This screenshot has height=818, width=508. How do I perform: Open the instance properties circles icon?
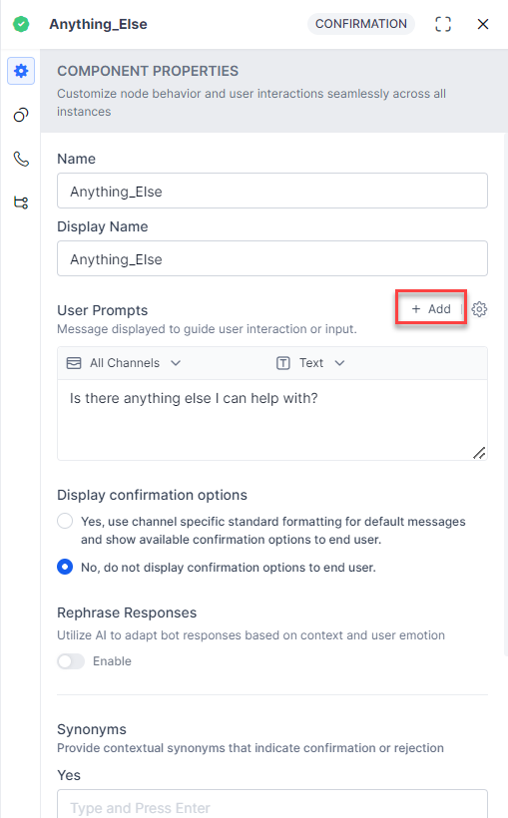click(x=21, y=115)
